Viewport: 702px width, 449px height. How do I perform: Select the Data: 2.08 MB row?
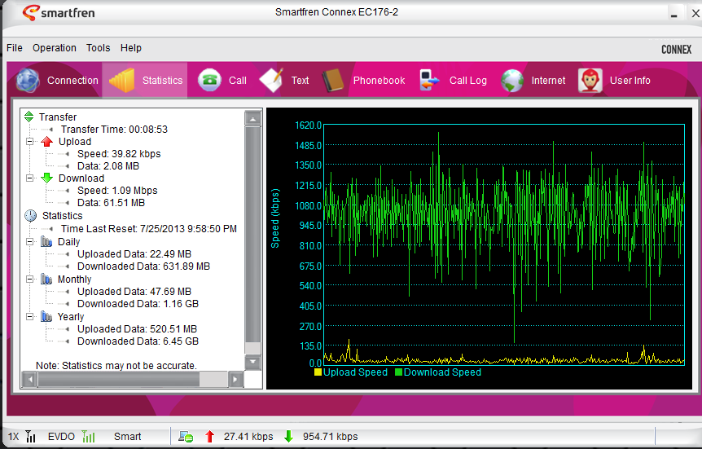coord(107,166)
